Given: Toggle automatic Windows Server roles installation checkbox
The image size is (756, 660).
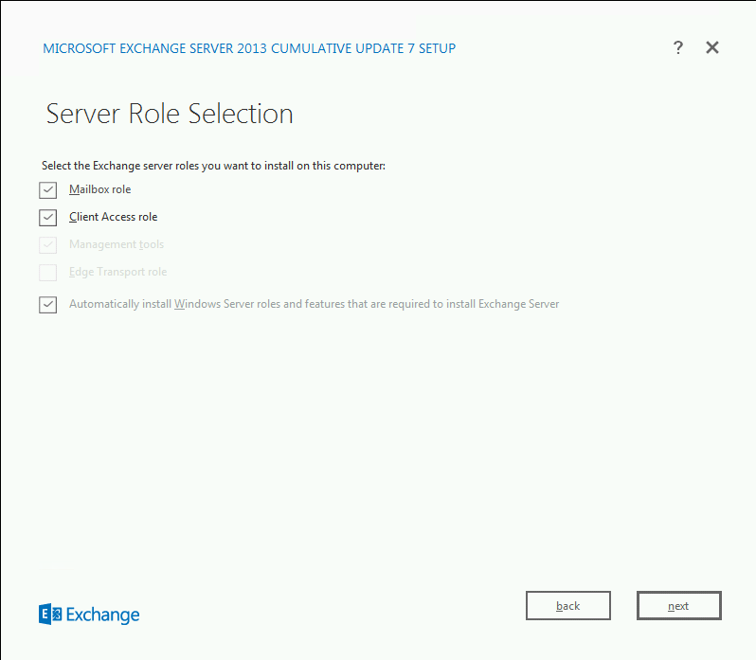Looking at the screenshot, I should [x=47, y=305].
